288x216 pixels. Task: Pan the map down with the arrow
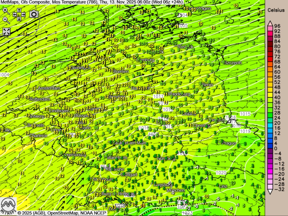point(19,19)
